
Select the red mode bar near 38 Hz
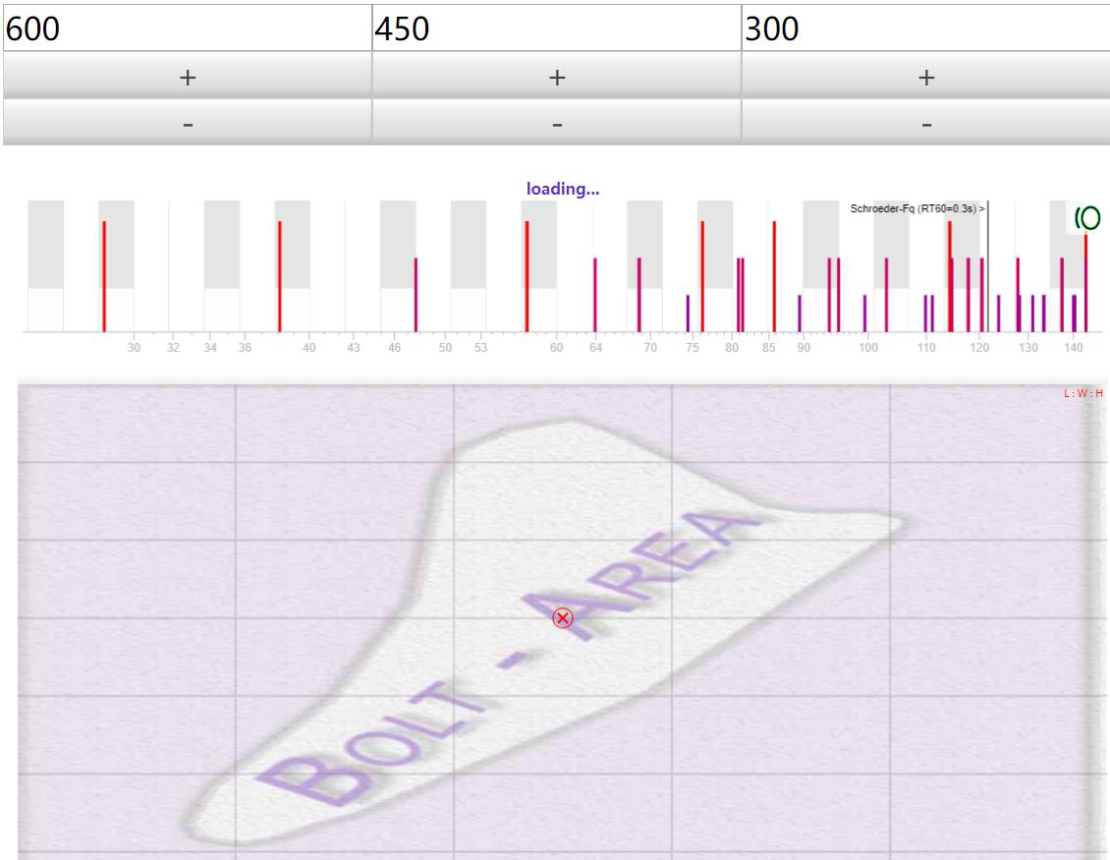pos(280,275)
